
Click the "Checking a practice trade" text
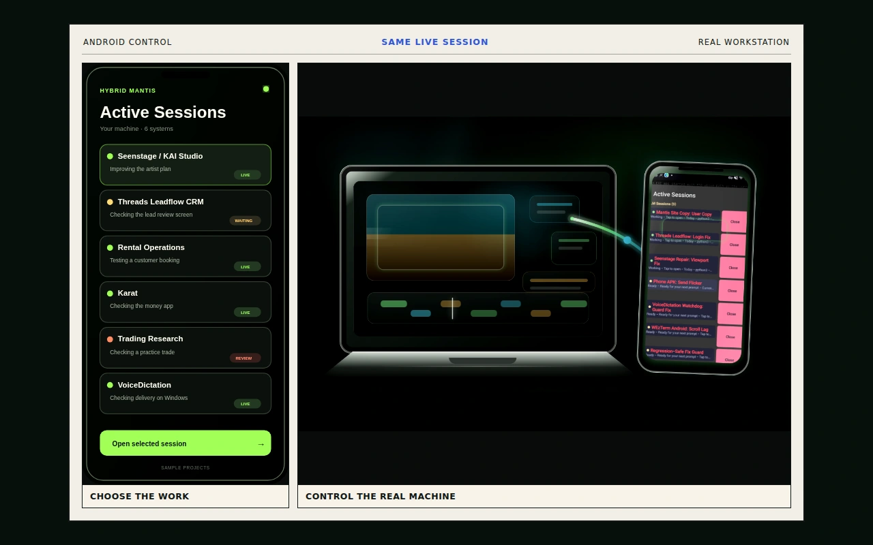click(x=143, y=352)
